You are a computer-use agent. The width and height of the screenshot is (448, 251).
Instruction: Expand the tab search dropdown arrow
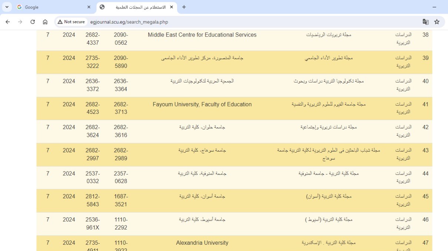tap(7, 7)
